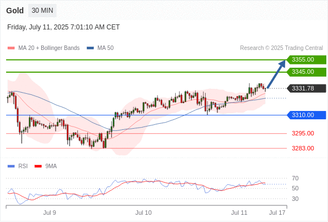This screenshot has width=328, height=222.
Task: Click the MA 20 Bollinger Bands legend swatch
Action: click(x=11, y=48)
